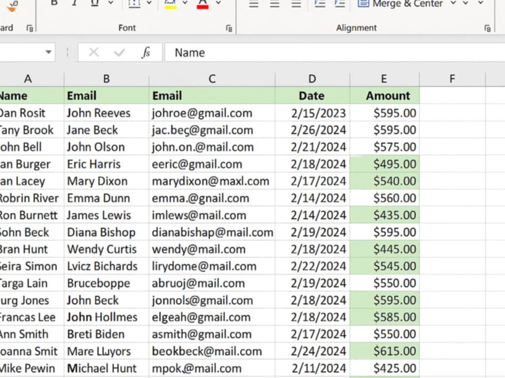Open the Merge & Center dropdown arrow
The image size is (505, 378).
coord(453,3)
